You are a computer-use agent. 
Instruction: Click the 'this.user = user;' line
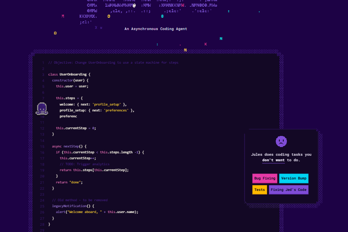pyautogui.click(x=72, y=86)
